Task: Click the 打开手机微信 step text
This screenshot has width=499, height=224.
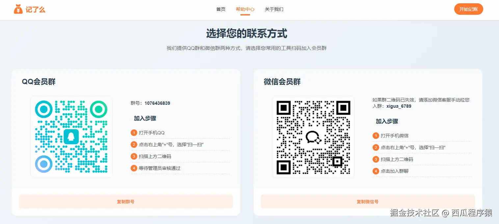Action: click(x=395, y=136)
